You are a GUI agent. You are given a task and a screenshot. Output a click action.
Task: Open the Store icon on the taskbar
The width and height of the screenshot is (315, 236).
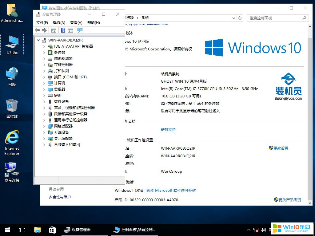[52, 230]
